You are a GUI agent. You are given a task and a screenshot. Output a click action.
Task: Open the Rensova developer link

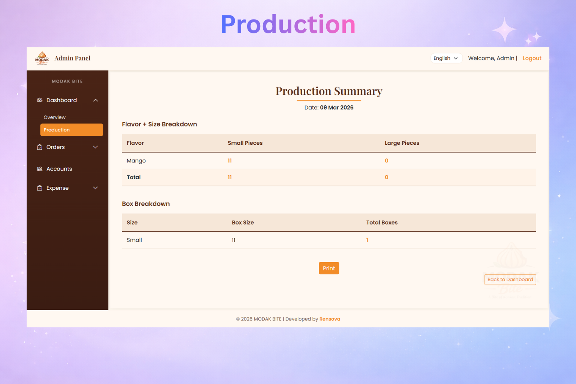tap(330, 319)
